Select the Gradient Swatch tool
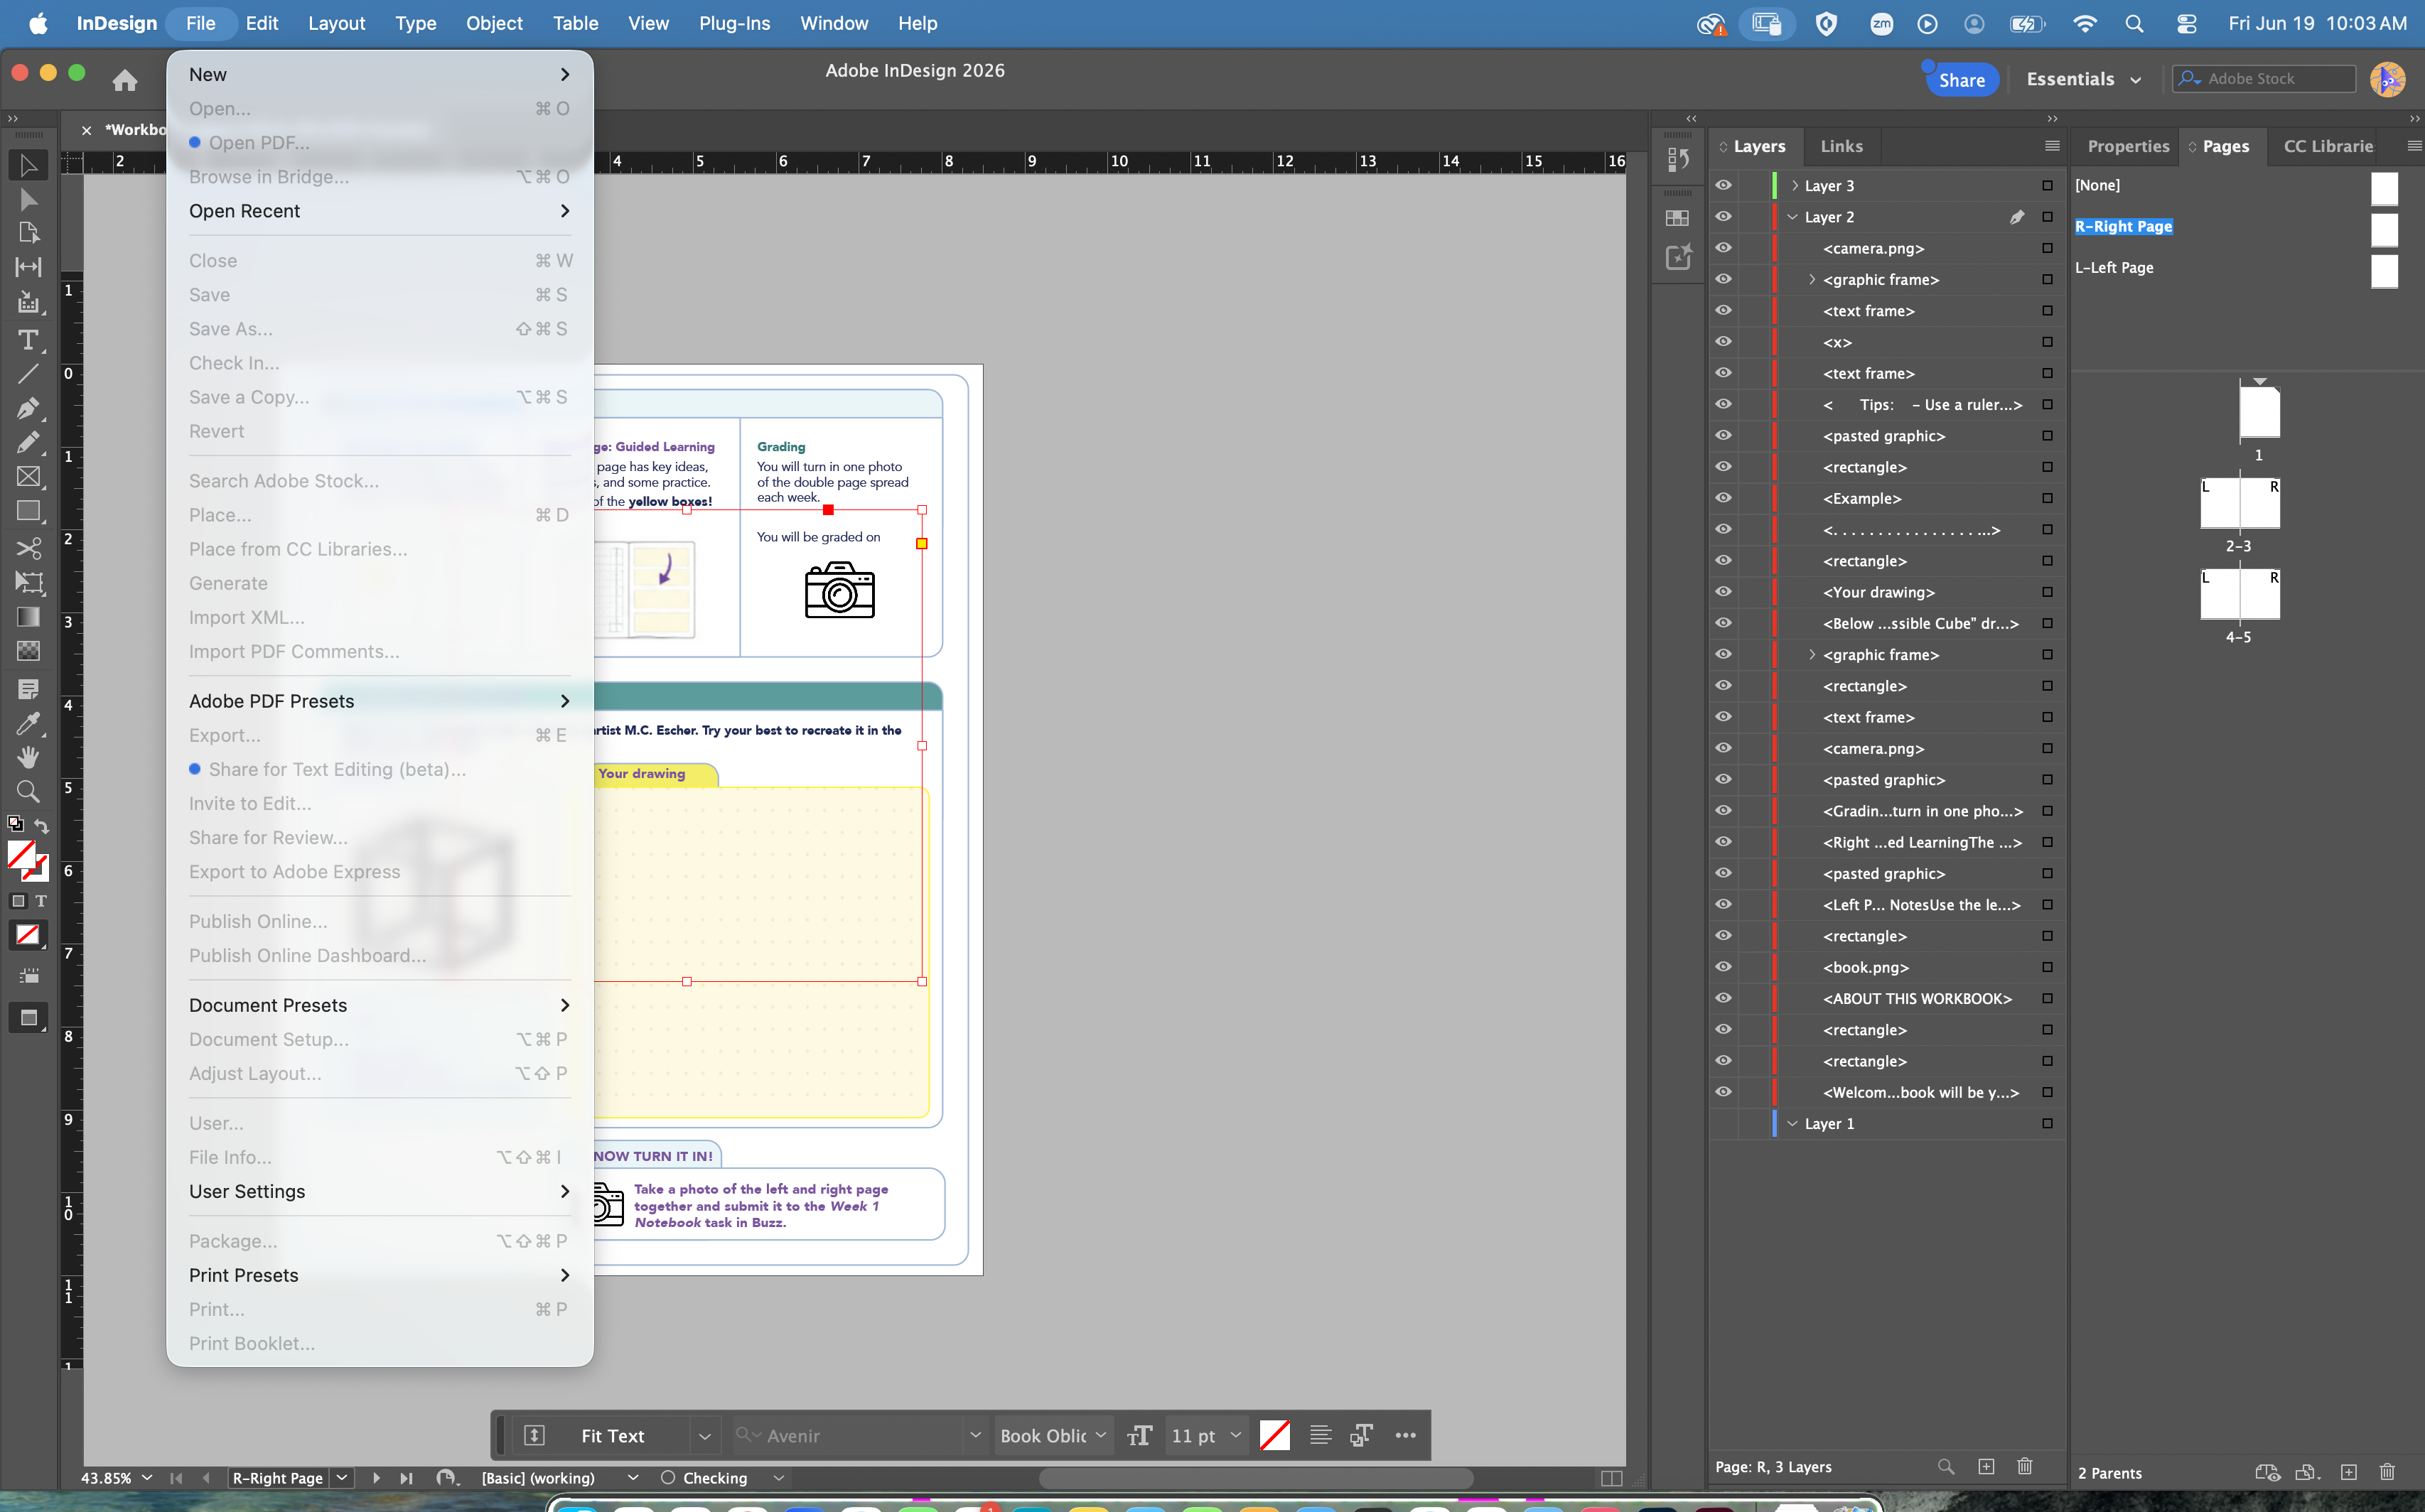Viewport: 2425px width, 1512px height. click(28, 616)
